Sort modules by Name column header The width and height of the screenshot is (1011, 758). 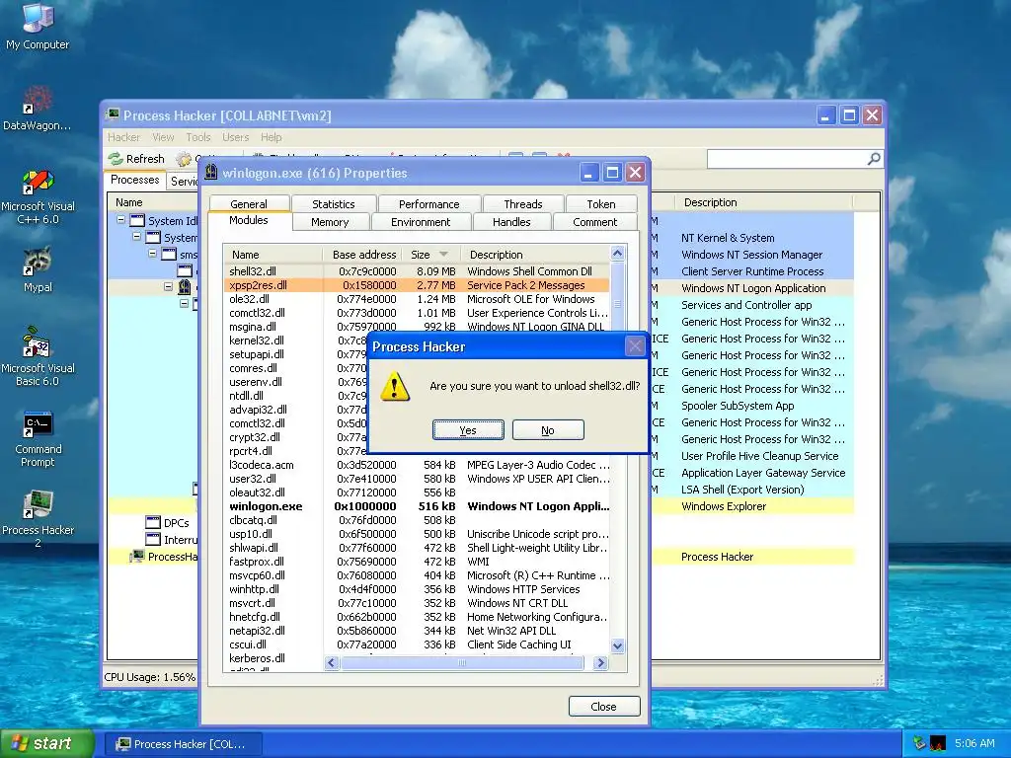273,254
